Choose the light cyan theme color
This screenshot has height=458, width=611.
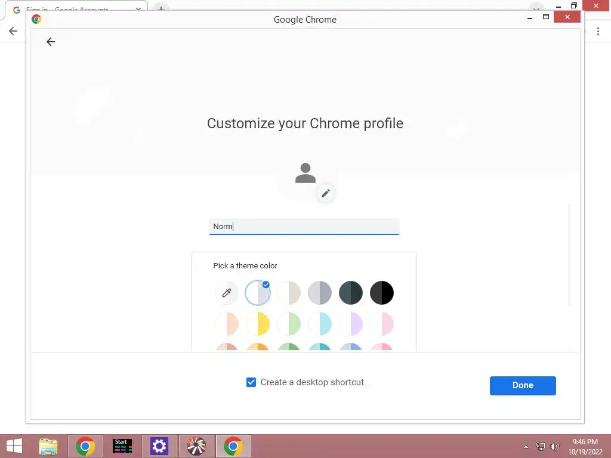tap(320, 324)
